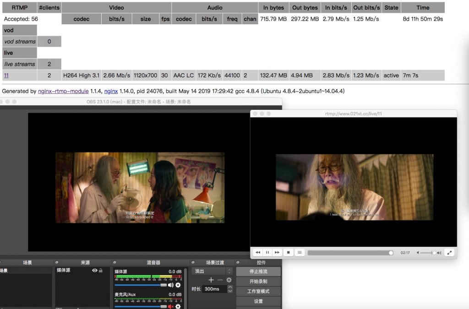The image size is (469, 309).
Task: Adjust the 麦克风/Aux mixer volume slider
Action: 141,306
